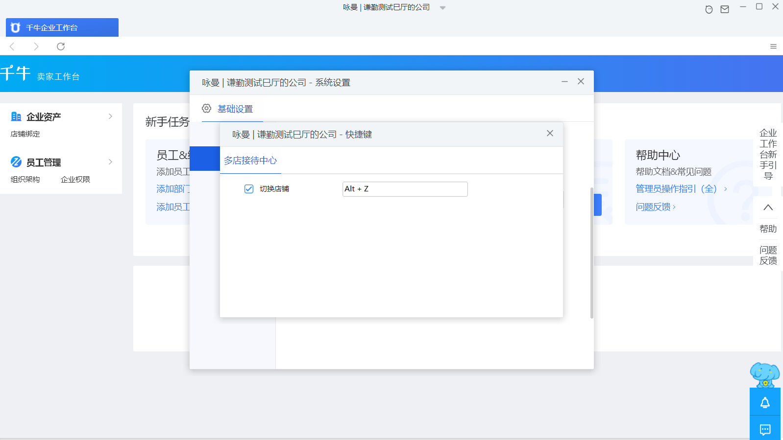Click the Alt + Z shortcut input field
The width and height of the screenshot is (783, 440).
click(x=405, y=189)
